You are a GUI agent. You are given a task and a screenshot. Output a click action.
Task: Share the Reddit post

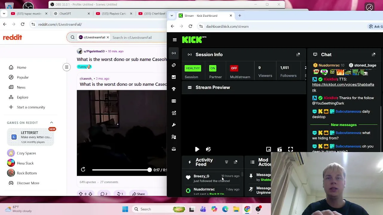[139, 194]
